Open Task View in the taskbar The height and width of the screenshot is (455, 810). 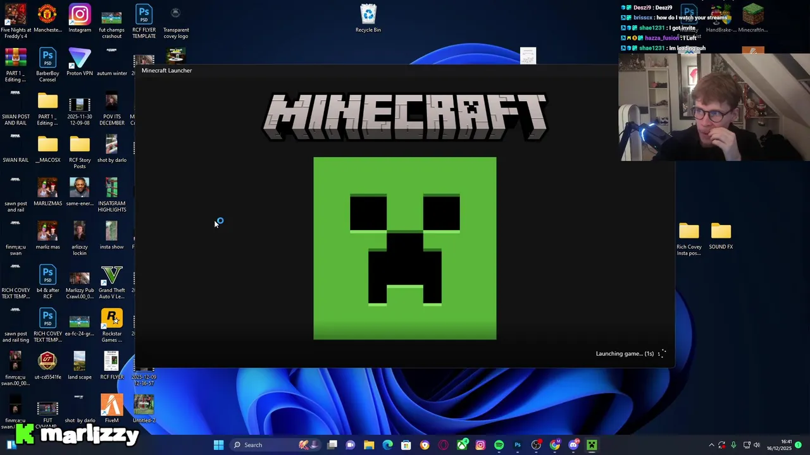click(x=332, y=445)
